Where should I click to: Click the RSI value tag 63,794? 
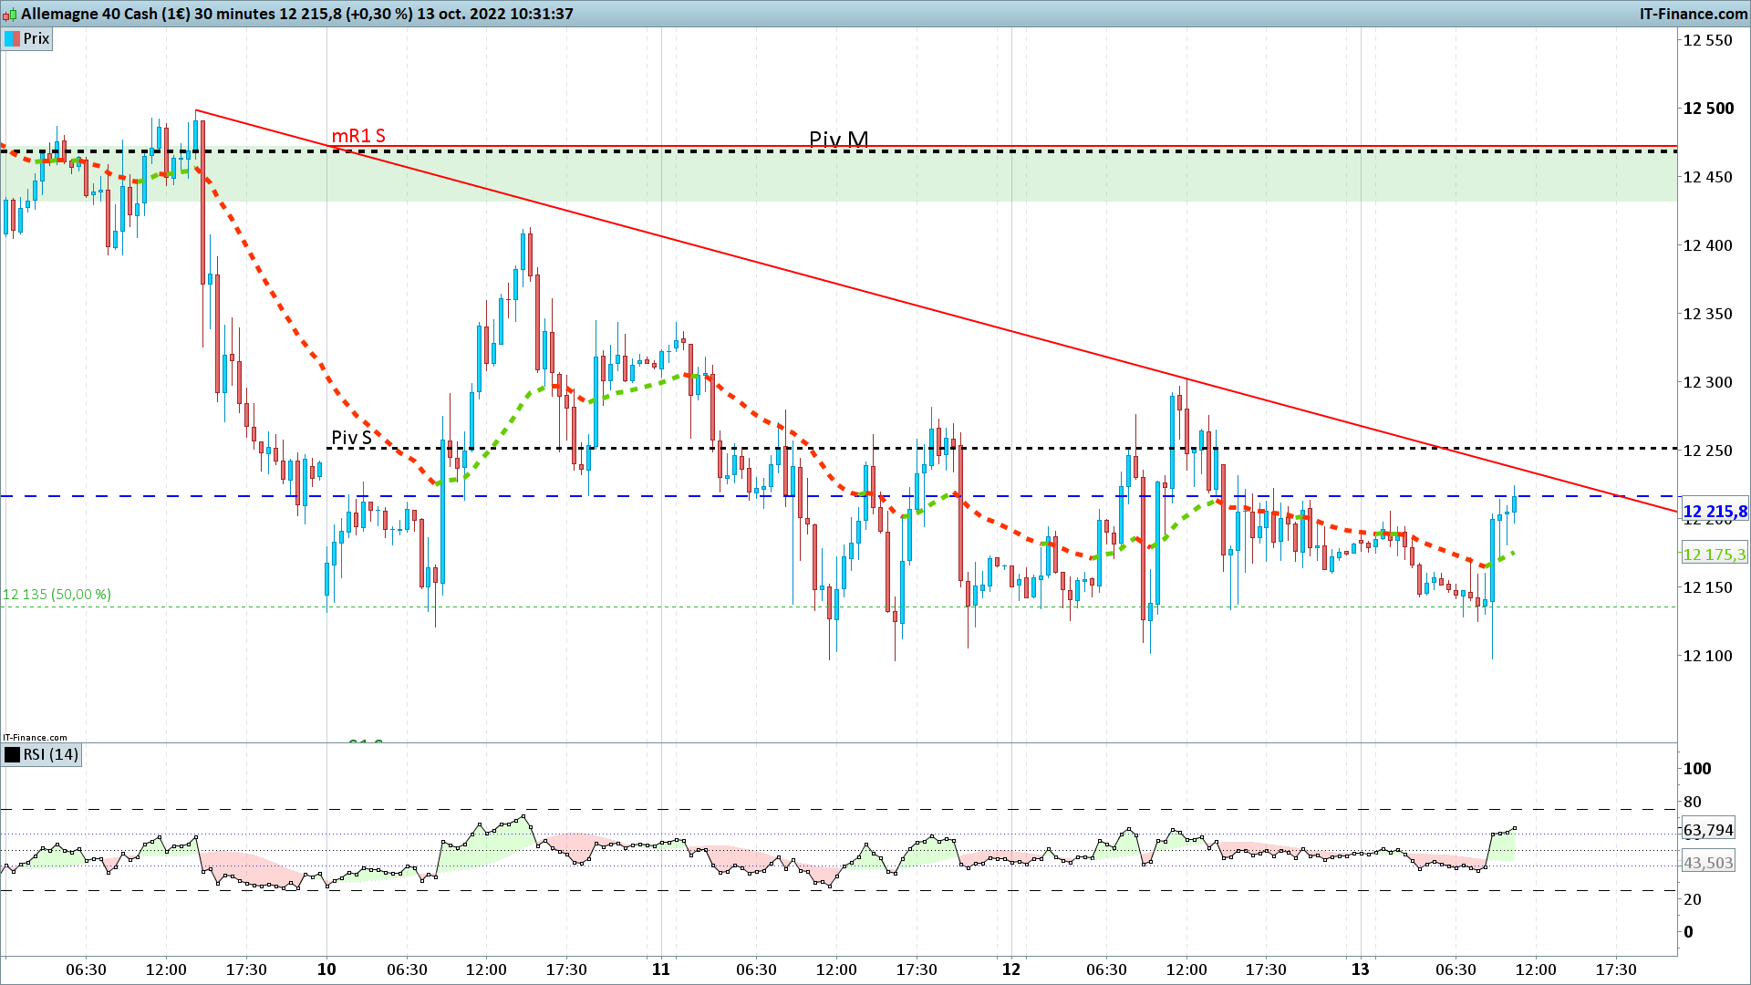pyautogui.click(x=1708, y=830)
